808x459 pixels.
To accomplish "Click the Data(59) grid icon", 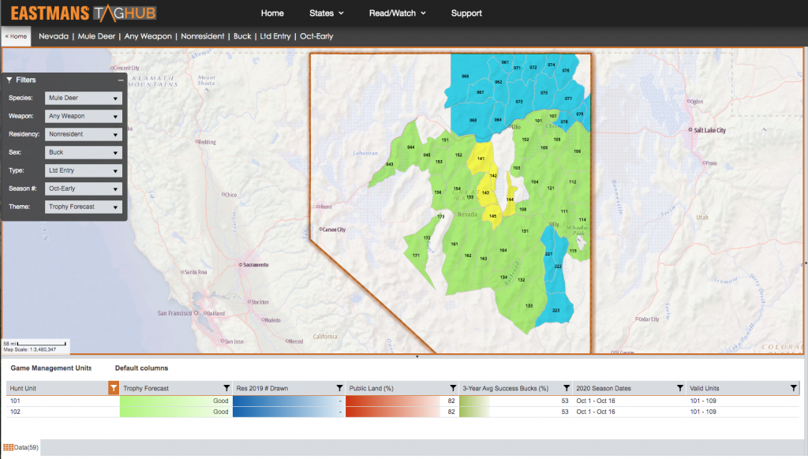I will tap(8, 447).
